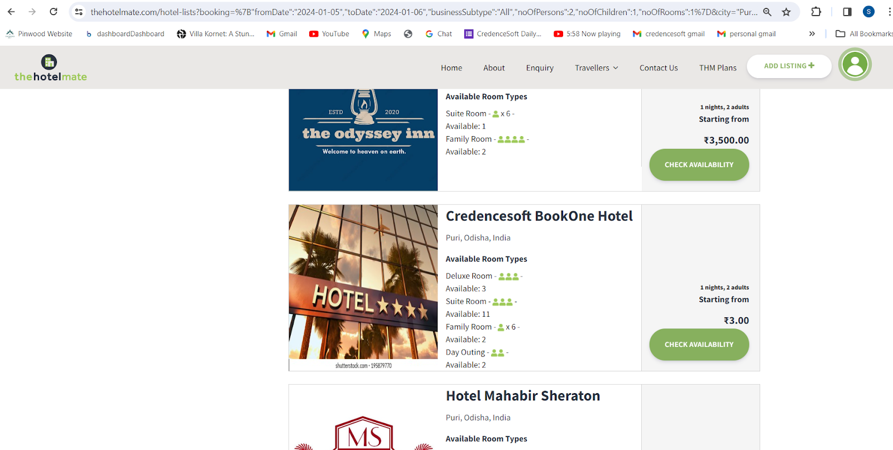Go back with the browser back arrow
Screen dimensions: 893x450
11,12
